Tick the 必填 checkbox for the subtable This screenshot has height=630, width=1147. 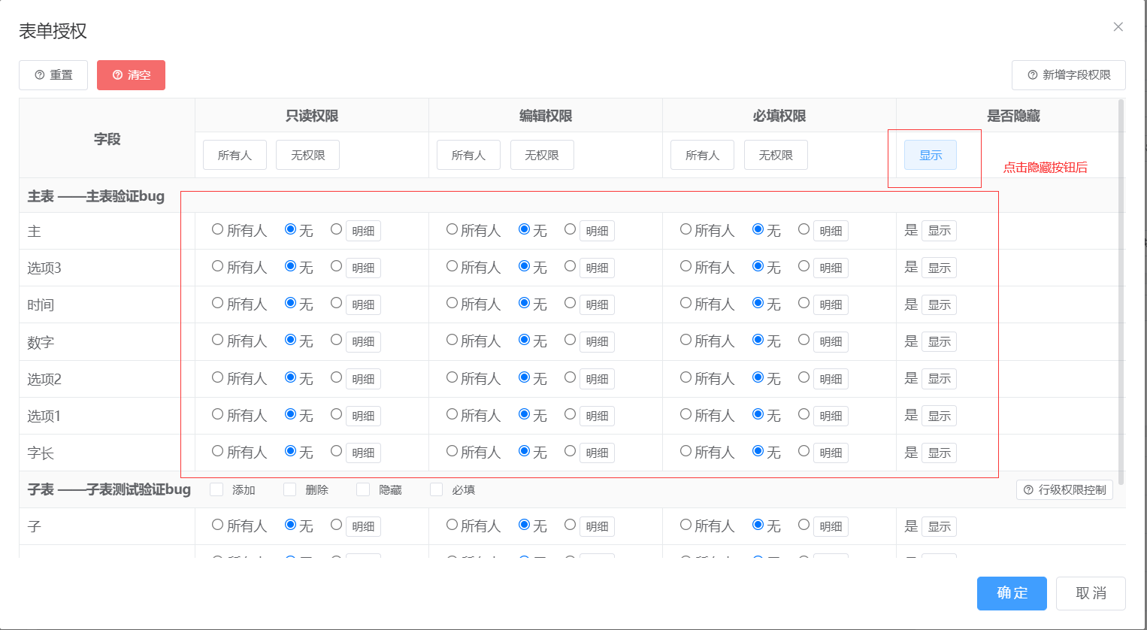436,489
